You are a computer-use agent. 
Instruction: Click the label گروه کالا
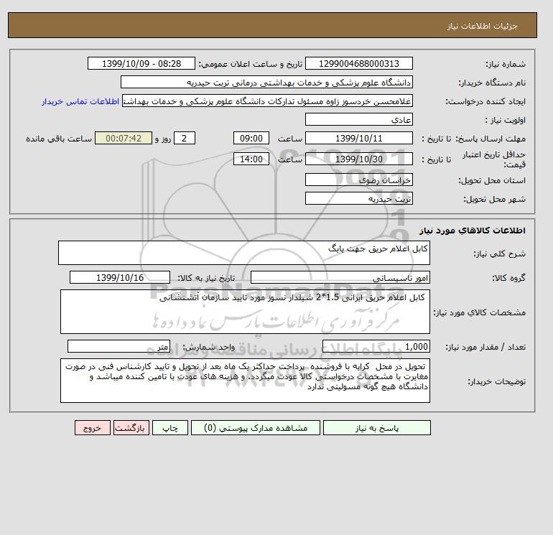pyautogui.click(x=508, y=278)
